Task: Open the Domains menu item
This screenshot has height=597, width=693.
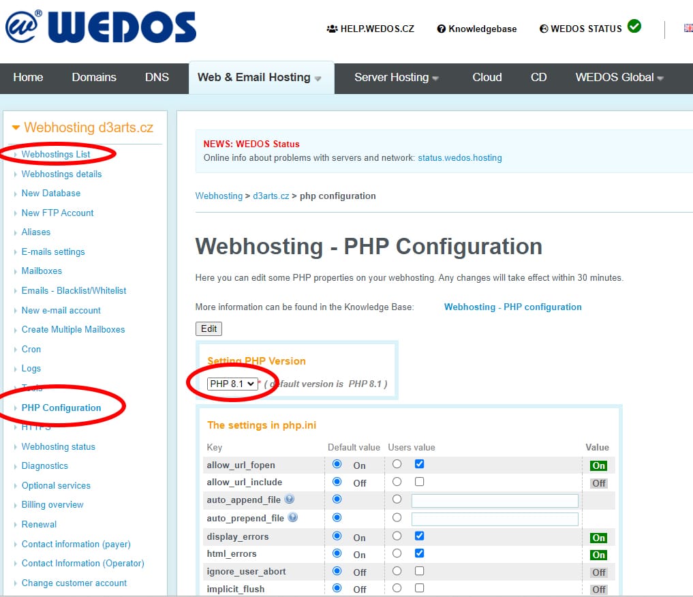Action: [94, 77]
